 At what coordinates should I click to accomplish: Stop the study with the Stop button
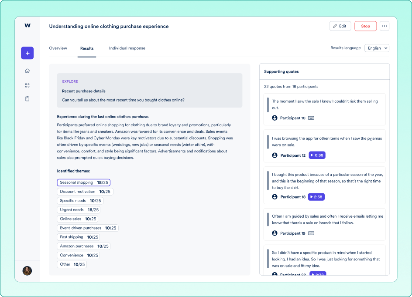pos(365,26)
